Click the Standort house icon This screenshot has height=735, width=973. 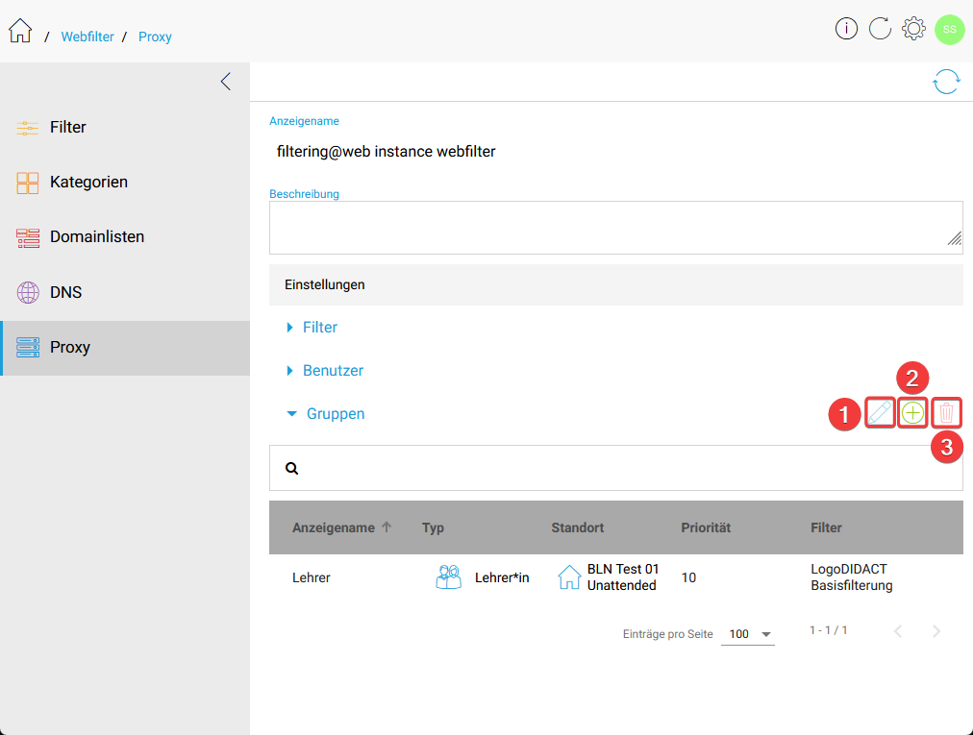click(569, 576)
